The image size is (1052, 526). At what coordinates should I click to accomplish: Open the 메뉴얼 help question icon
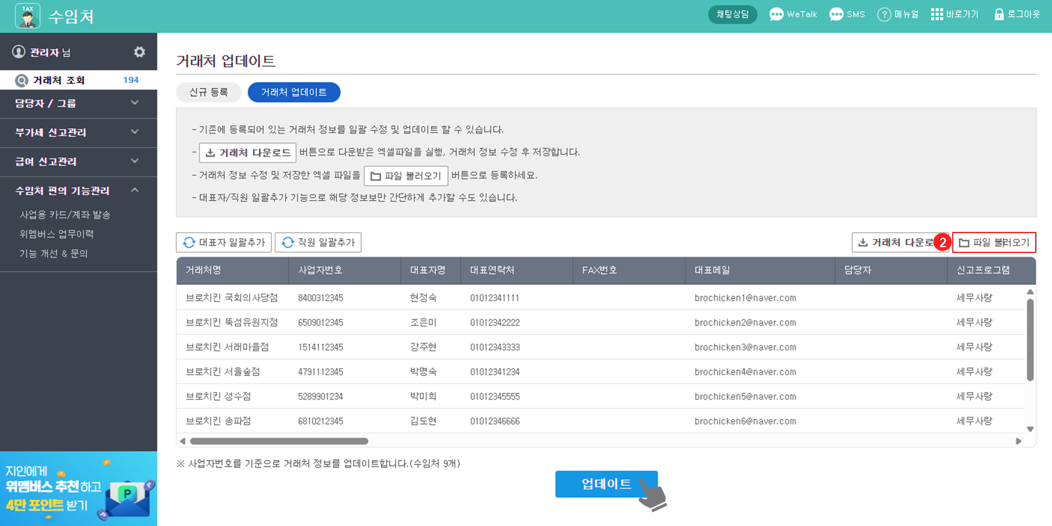(x=884, y=14)
